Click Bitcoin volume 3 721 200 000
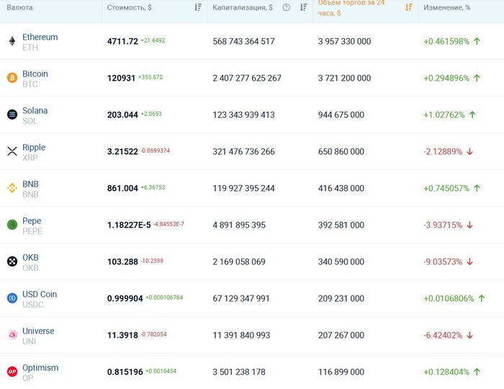504x389 pixels. [x=344, y=78]
